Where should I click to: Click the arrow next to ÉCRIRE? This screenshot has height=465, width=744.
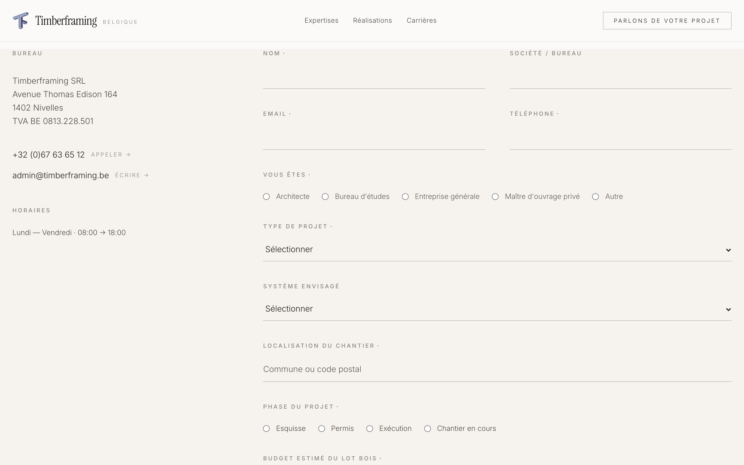[x=146, y=175]
